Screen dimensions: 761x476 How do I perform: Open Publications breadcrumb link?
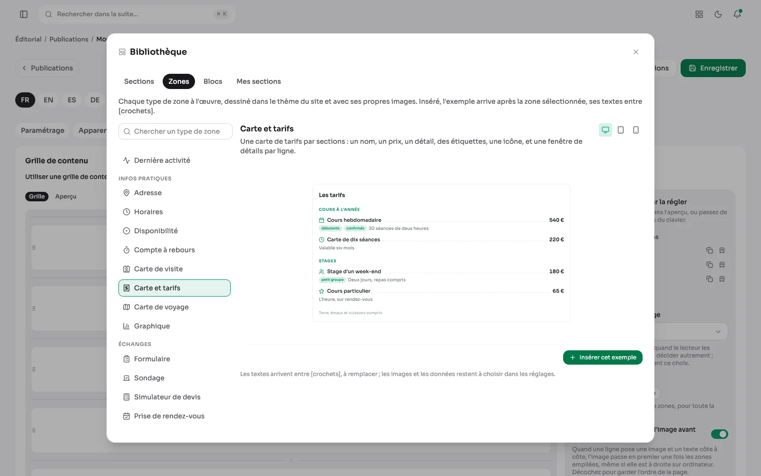69,39
